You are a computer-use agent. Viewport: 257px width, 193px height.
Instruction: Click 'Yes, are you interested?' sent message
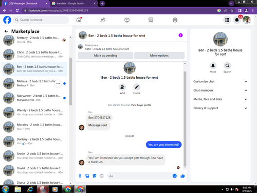point(163,145)
